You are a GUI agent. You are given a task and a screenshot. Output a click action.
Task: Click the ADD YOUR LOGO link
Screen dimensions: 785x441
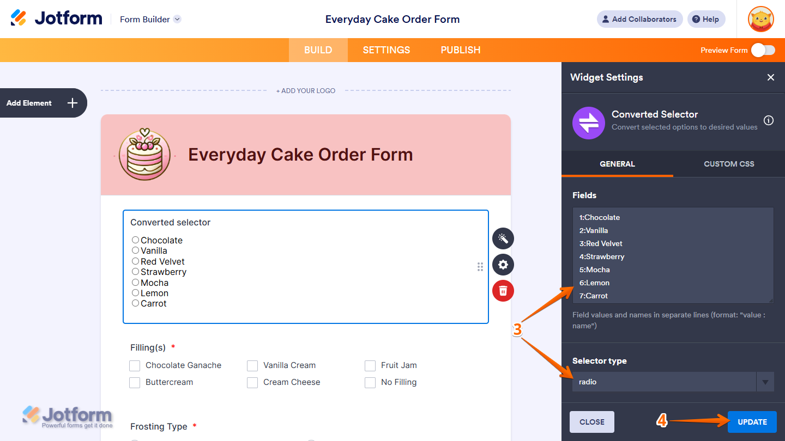point(306,90)
